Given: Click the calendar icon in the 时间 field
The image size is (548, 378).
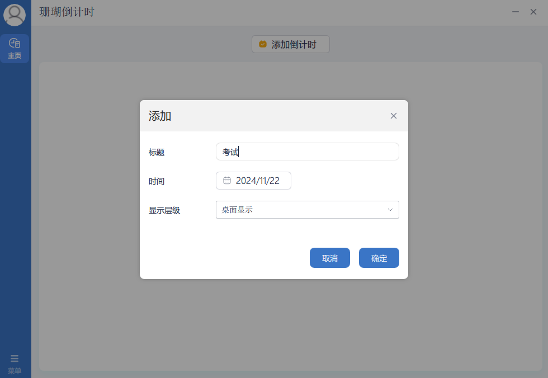Looking at the screenshot, I should 227,180.
